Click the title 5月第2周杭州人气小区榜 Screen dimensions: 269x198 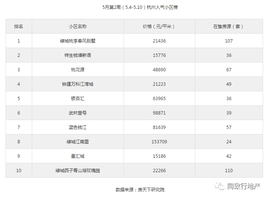click(x=140, y=7)
